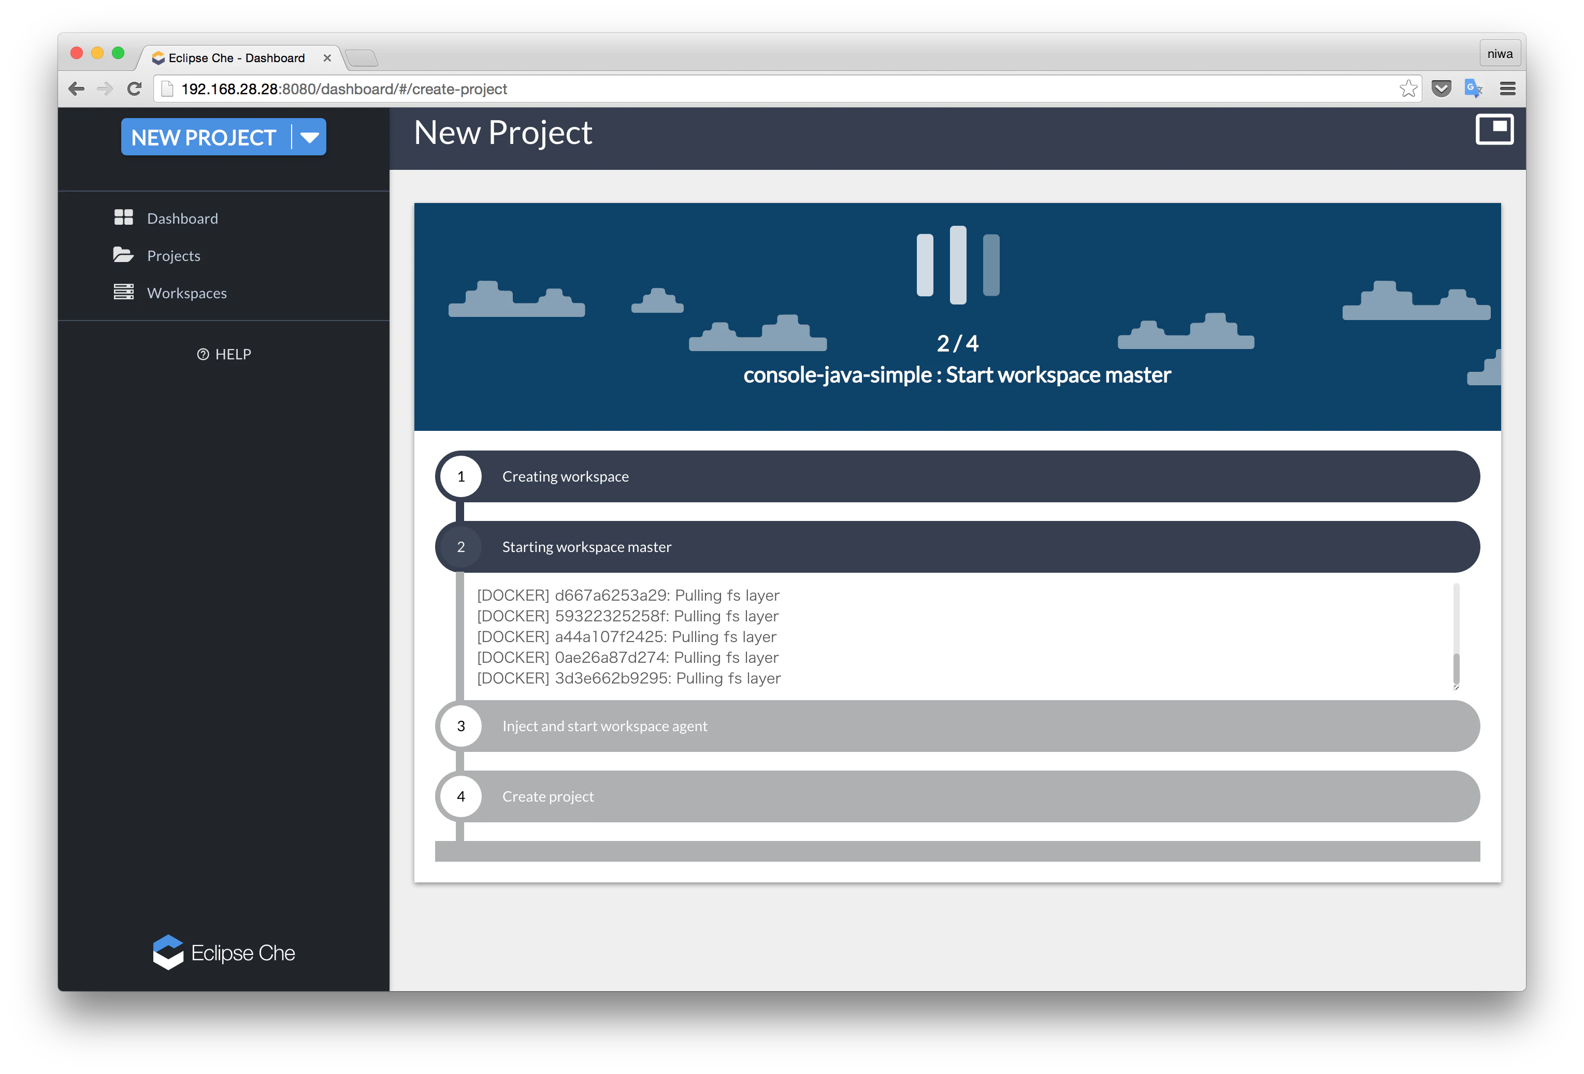Open the Projects menu item
Image resolution: width=1584 pixels, height=1074 pixels.
coord(174,255)
